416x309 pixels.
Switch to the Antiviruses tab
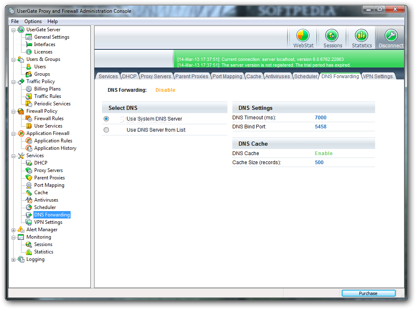[x=277, y=77]
